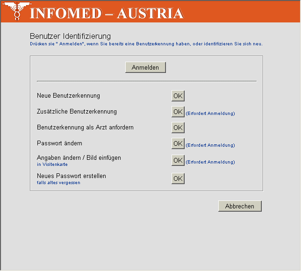
Task: Click the Neue Benutzerkennung label
Action: [68, 96]
